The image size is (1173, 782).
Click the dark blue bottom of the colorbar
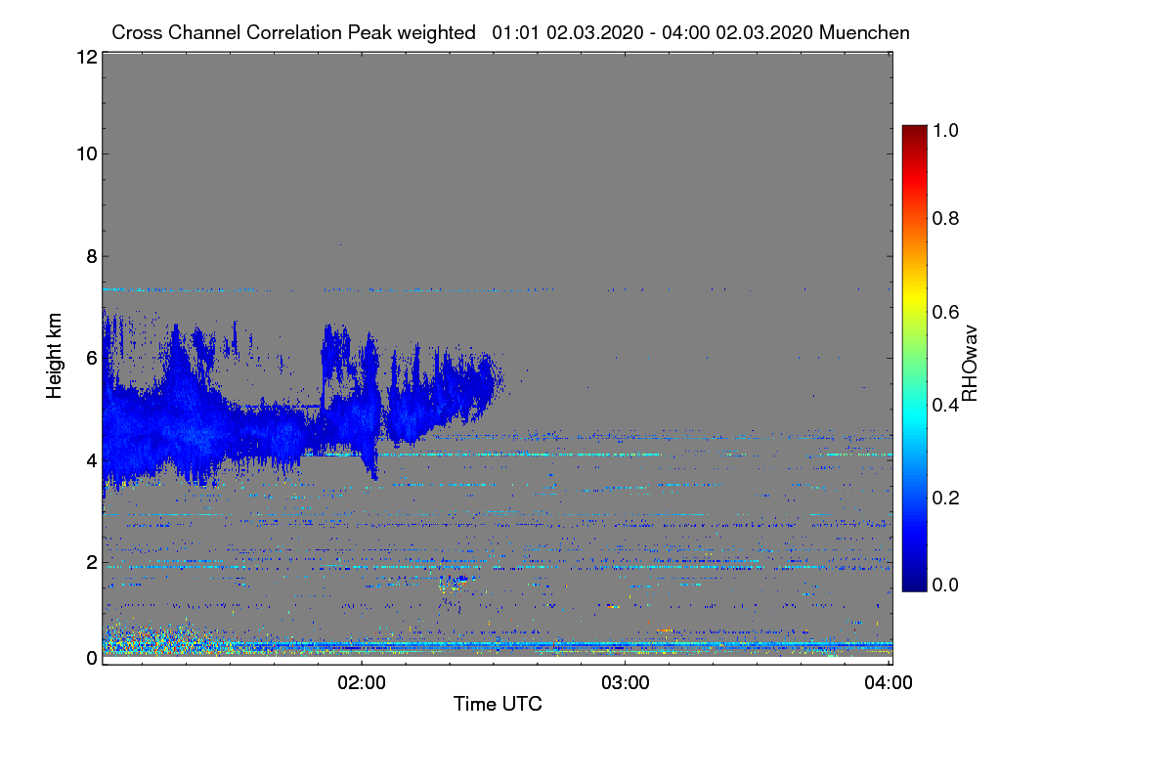(913, 584)
